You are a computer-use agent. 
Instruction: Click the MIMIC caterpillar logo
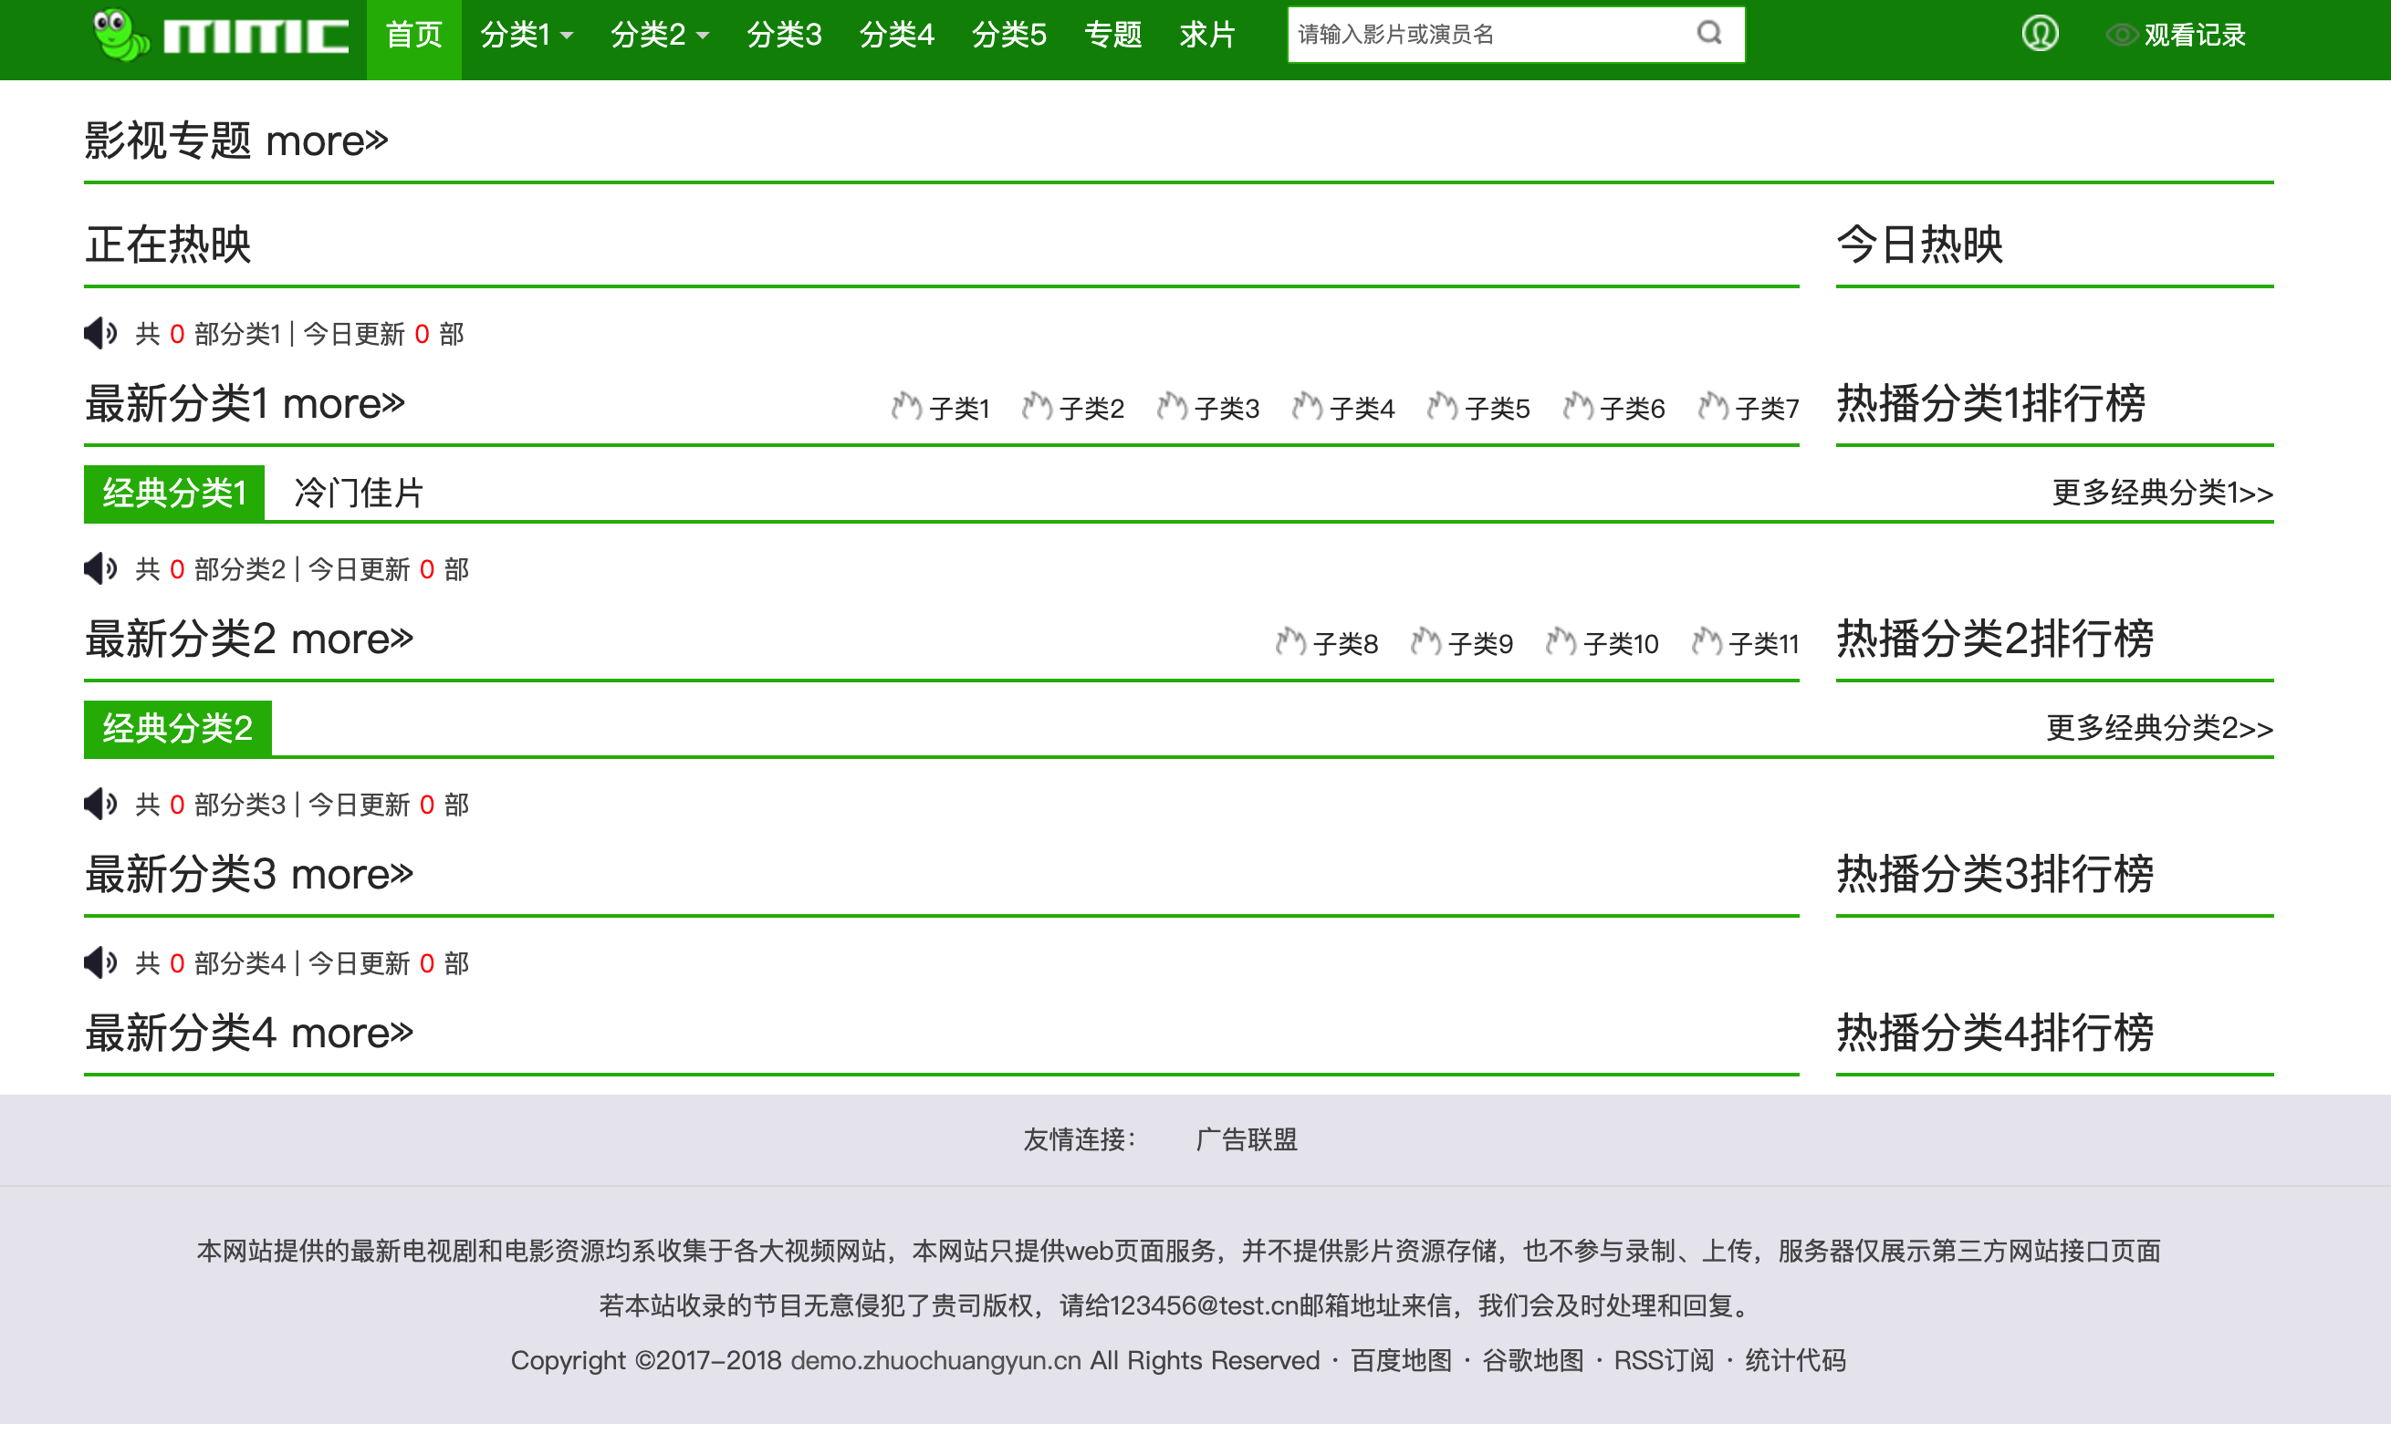click(x=219, y=35)
